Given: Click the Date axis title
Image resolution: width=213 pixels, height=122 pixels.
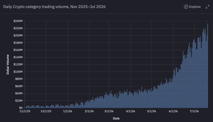Looking at the screenshot, I should tap(116, 119).
